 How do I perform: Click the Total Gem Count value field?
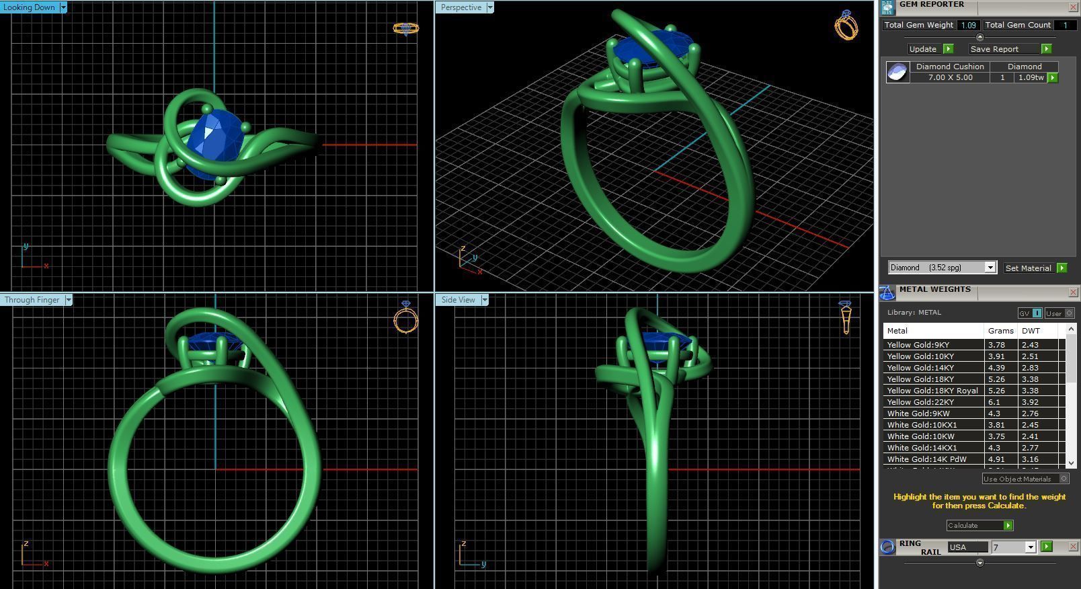point(1065,25)
